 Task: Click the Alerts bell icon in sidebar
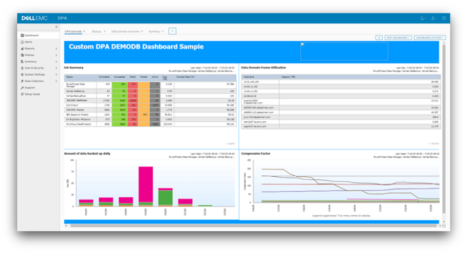(x=22, y=42)
